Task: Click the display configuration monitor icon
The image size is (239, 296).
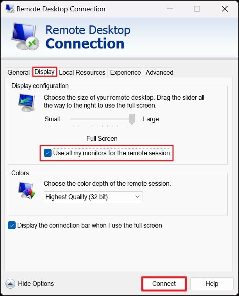Action: click(27, 103)
